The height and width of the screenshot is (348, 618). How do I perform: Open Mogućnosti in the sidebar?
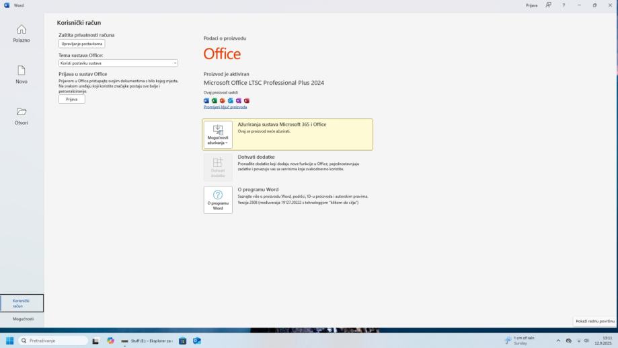click(x=22, y=319)
